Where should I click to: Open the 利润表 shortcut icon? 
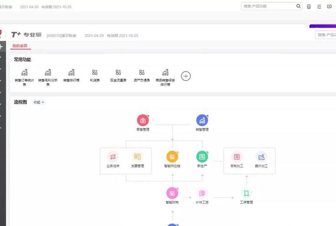click(x=95, y=72)
